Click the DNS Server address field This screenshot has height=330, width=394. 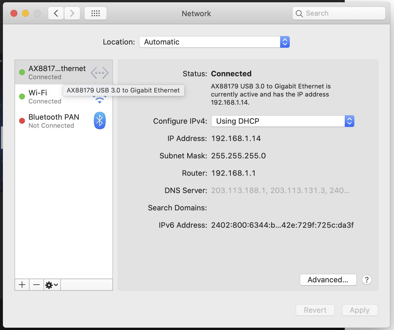click(280, 190)
